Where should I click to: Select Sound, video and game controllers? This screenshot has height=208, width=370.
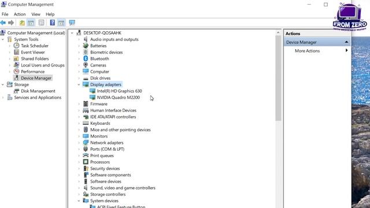coord(123,188)
